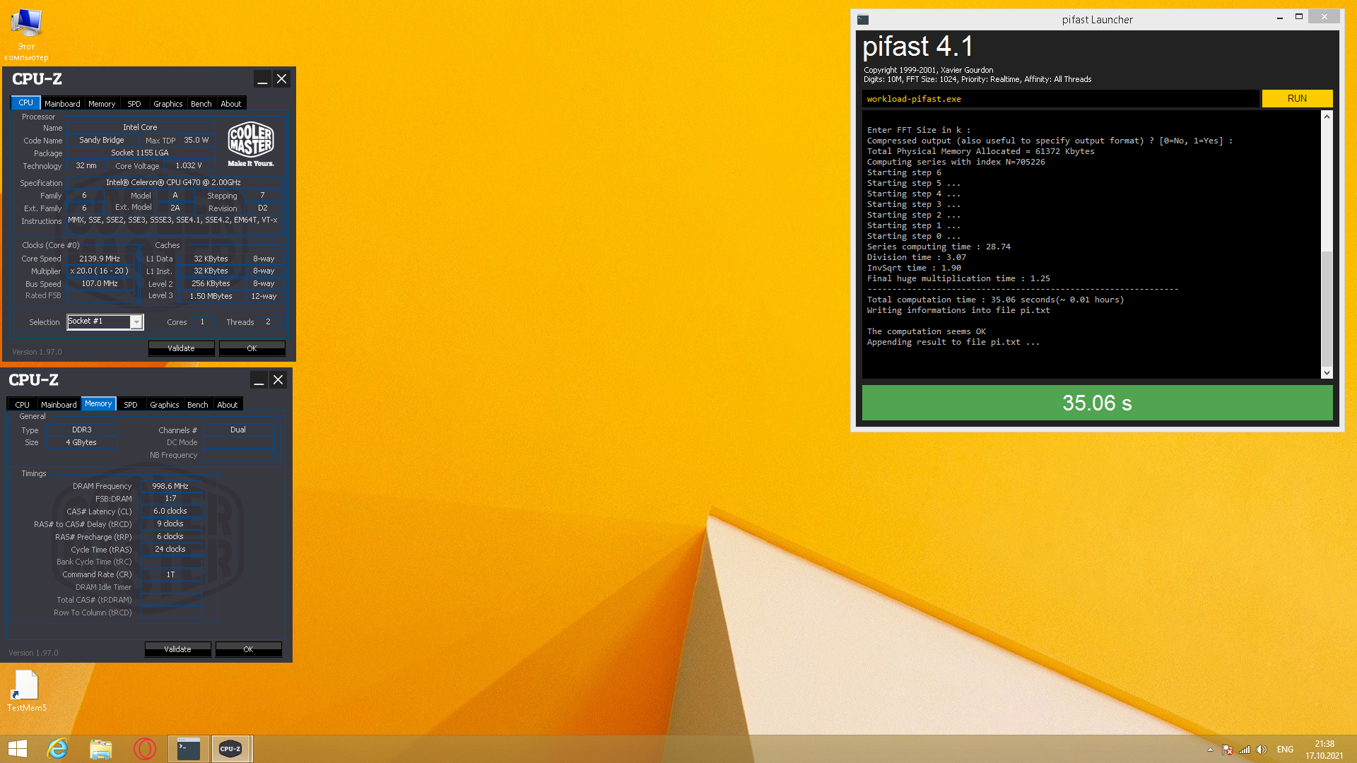
Task: Click the Sandy Bridge code name field
Action: (x=102, y=141)
